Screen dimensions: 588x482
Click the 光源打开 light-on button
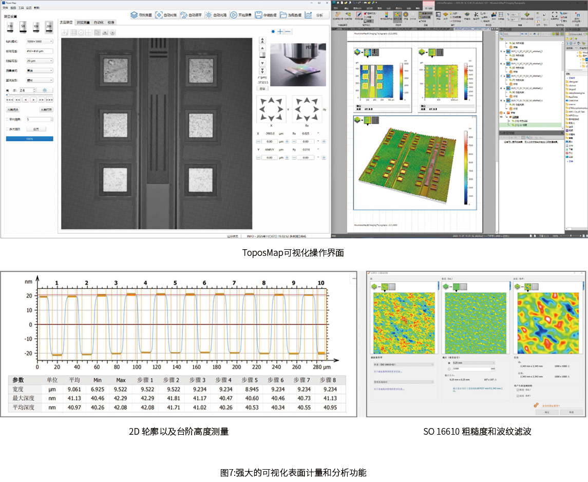pos(46,109)
